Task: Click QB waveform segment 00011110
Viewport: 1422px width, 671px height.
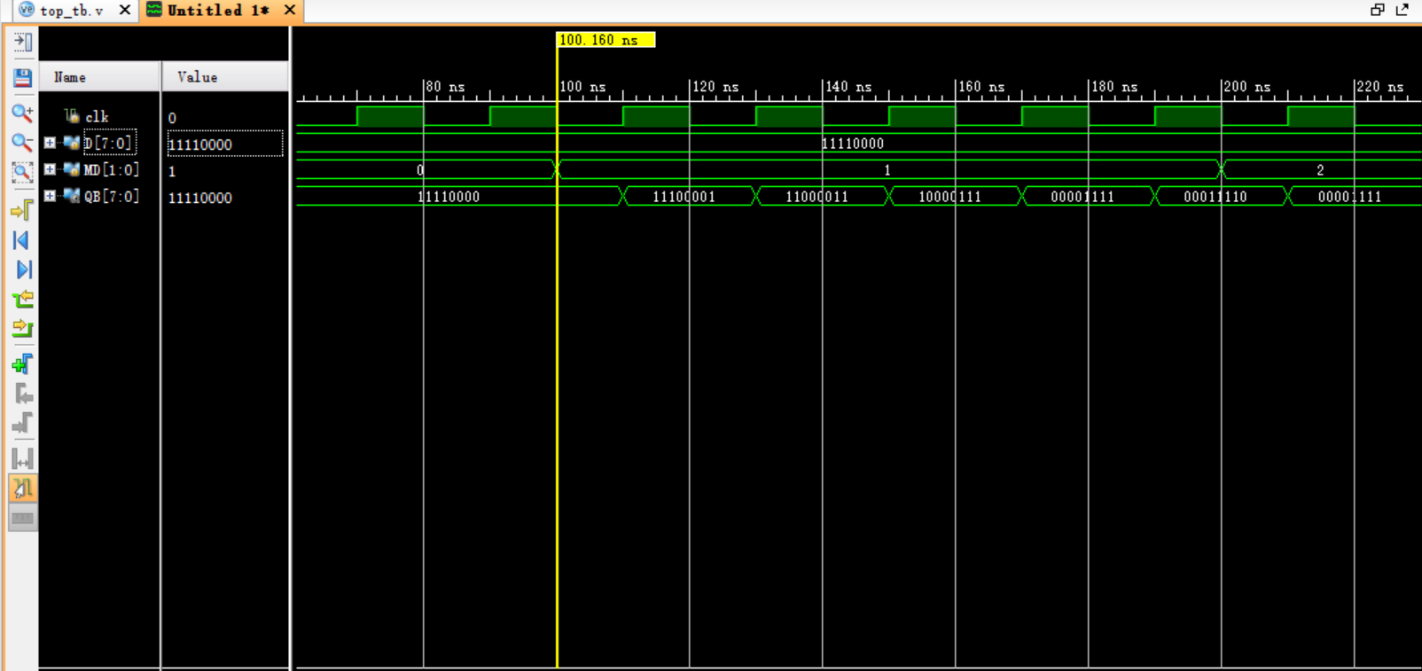Action: pyautogui.click(x=1222, y=196)
